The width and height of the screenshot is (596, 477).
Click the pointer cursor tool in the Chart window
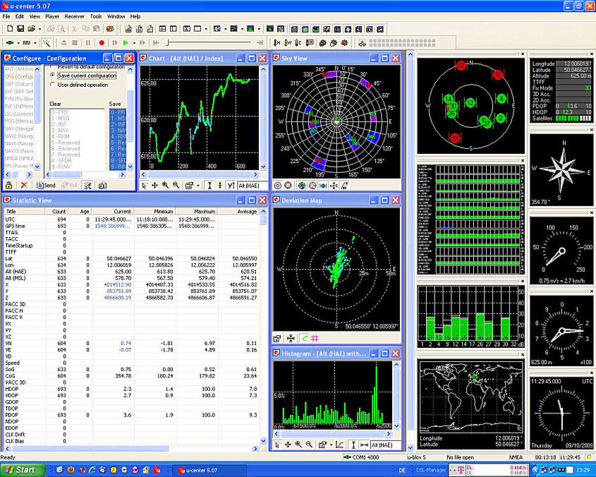point(145,186)
